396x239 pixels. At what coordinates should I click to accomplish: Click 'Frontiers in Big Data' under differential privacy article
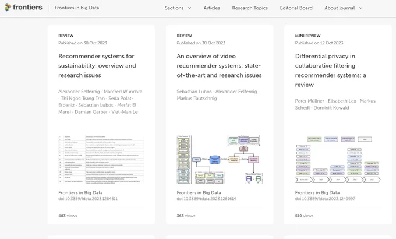tap(317, 192)
